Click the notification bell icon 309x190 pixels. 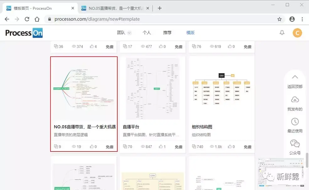[x=282, y=33]
